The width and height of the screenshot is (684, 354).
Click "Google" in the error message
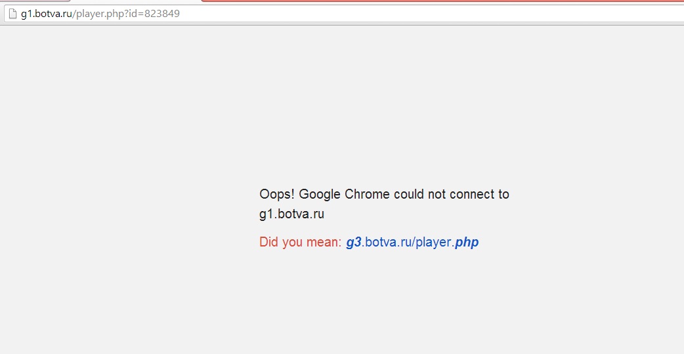point(320,194)
